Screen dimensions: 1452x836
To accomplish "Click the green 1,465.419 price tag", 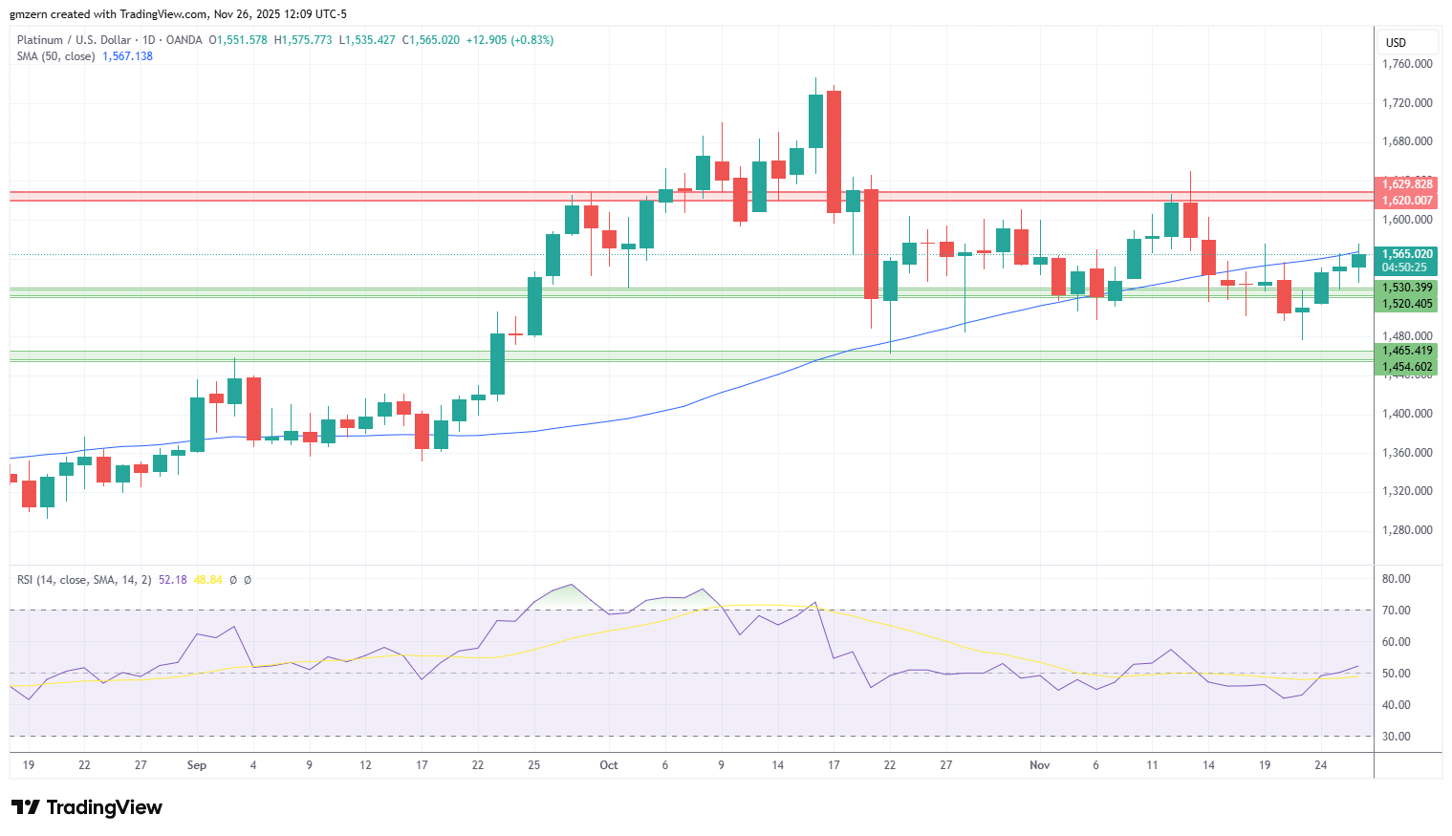I will pos(1407,351).
